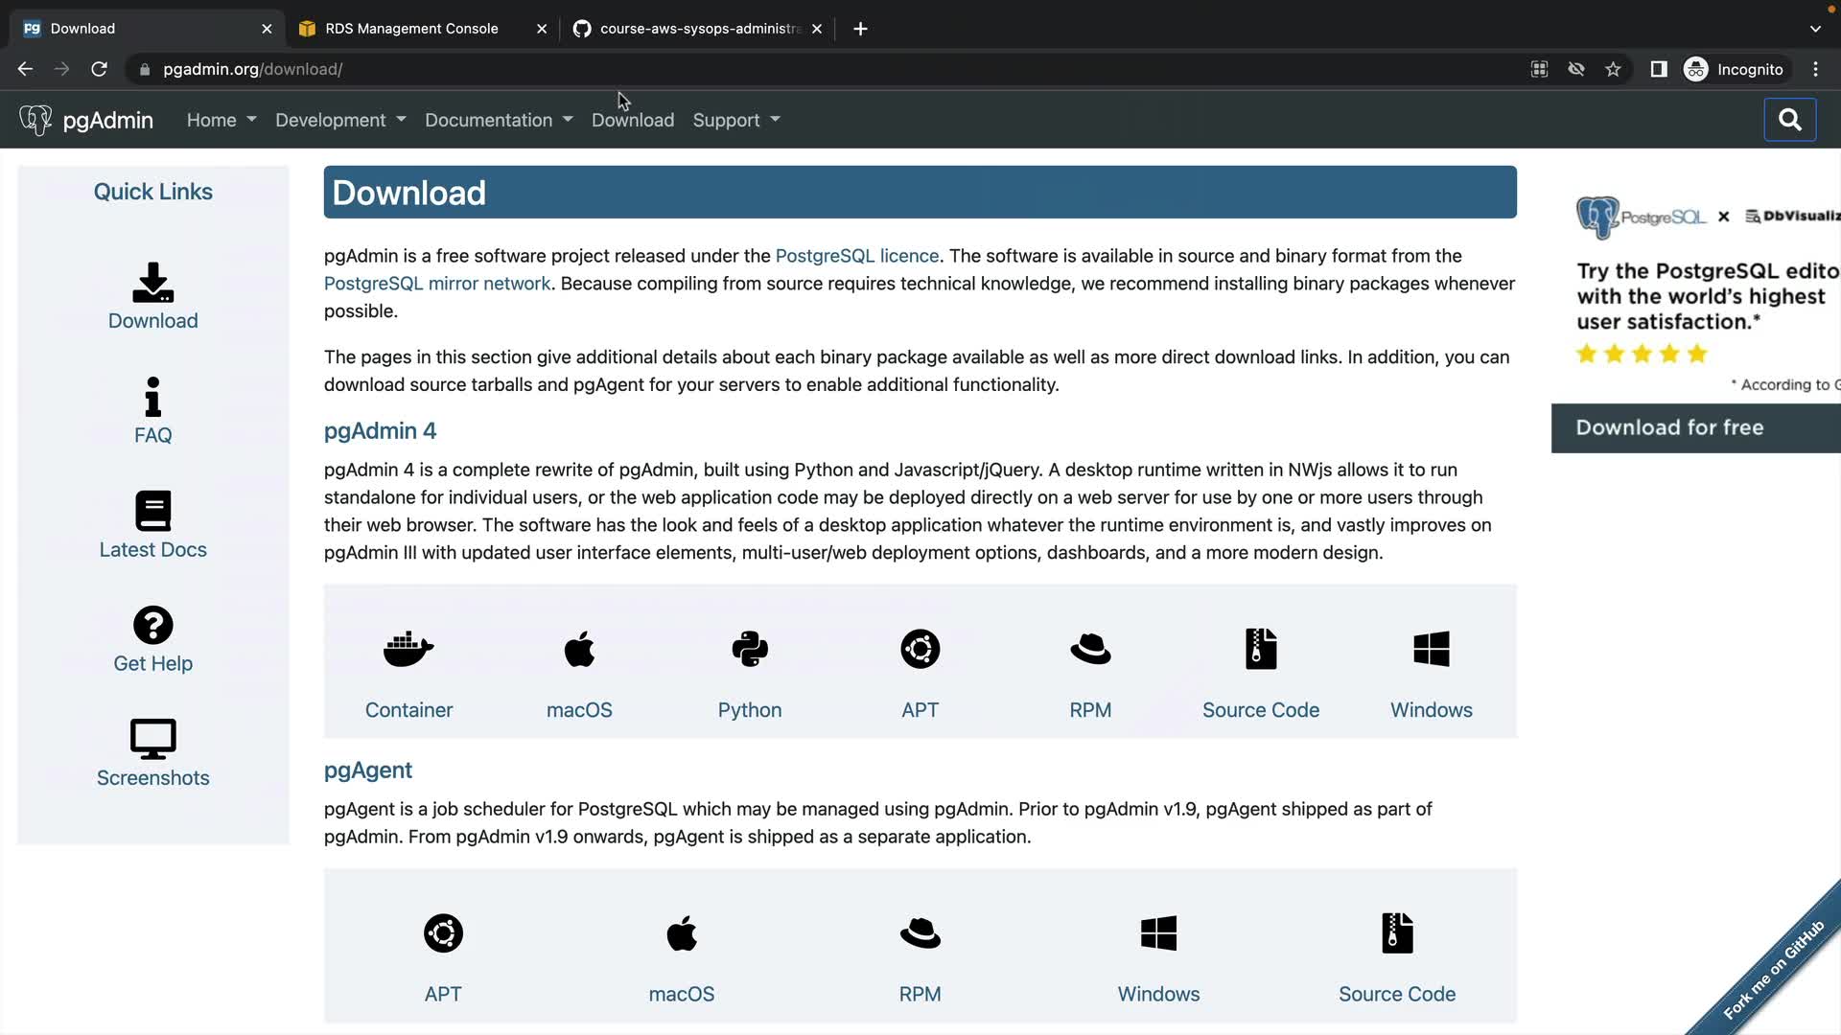The height and width of the screenshot is (1035, 1841).
Task: Click the Download for free ad button
Action: point(1669,427)
